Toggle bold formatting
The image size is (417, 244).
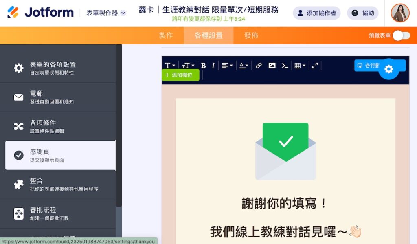pyautogui.click(x=204, y=66)
